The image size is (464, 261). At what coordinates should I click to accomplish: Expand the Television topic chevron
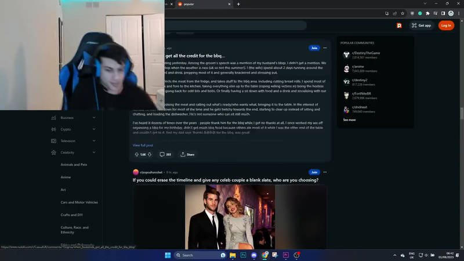(x=94, y=141)
